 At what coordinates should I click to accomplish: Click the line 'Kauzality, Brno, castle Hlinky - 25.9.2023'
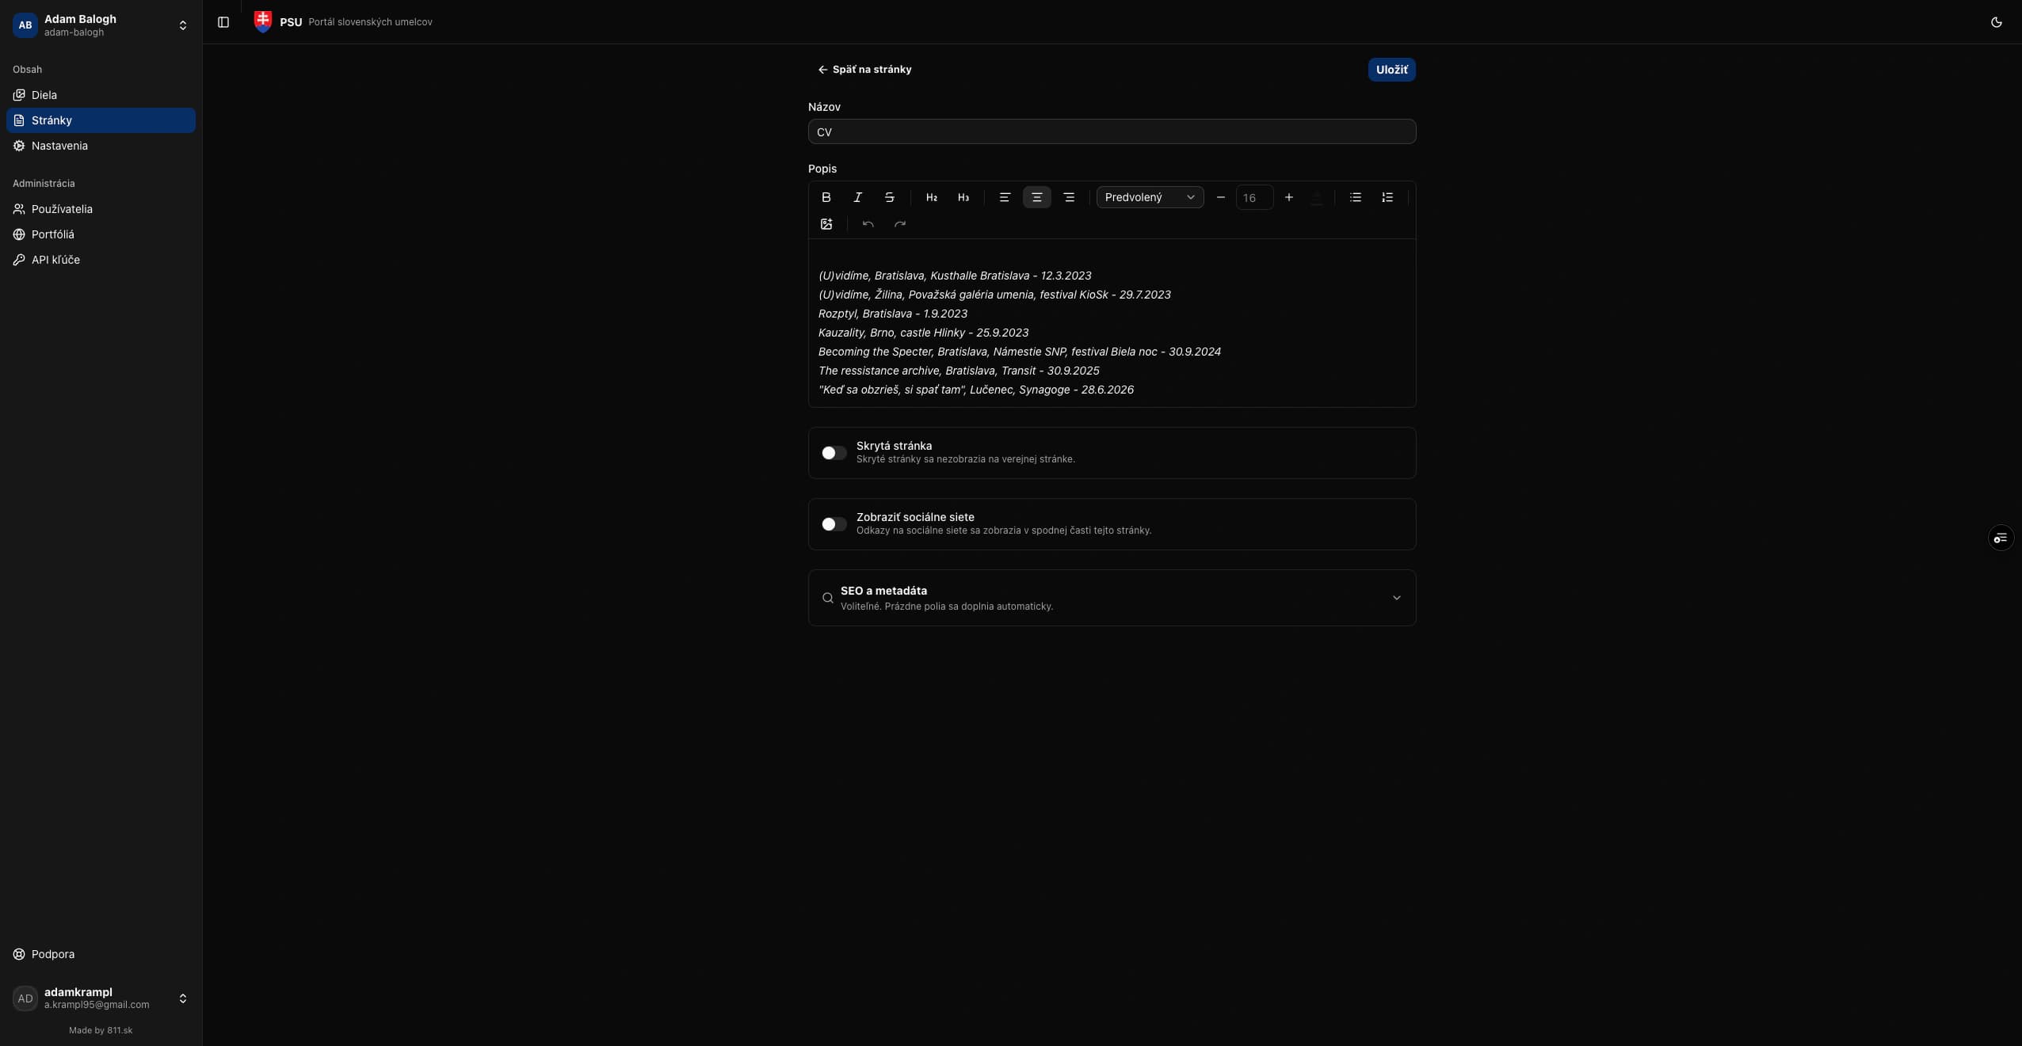click(923, 333)
